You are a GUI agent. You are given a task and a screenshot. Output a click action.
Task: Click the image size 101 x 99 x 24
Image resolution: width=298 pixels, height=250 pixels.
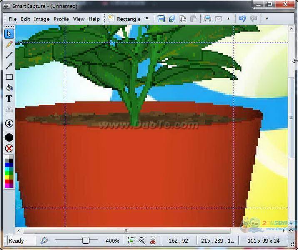(263, 241)
